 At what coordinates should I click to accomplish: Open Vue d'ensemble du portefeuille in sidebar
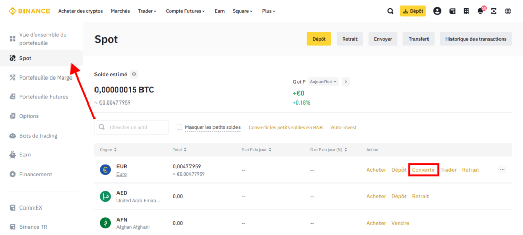coord(41,39)
